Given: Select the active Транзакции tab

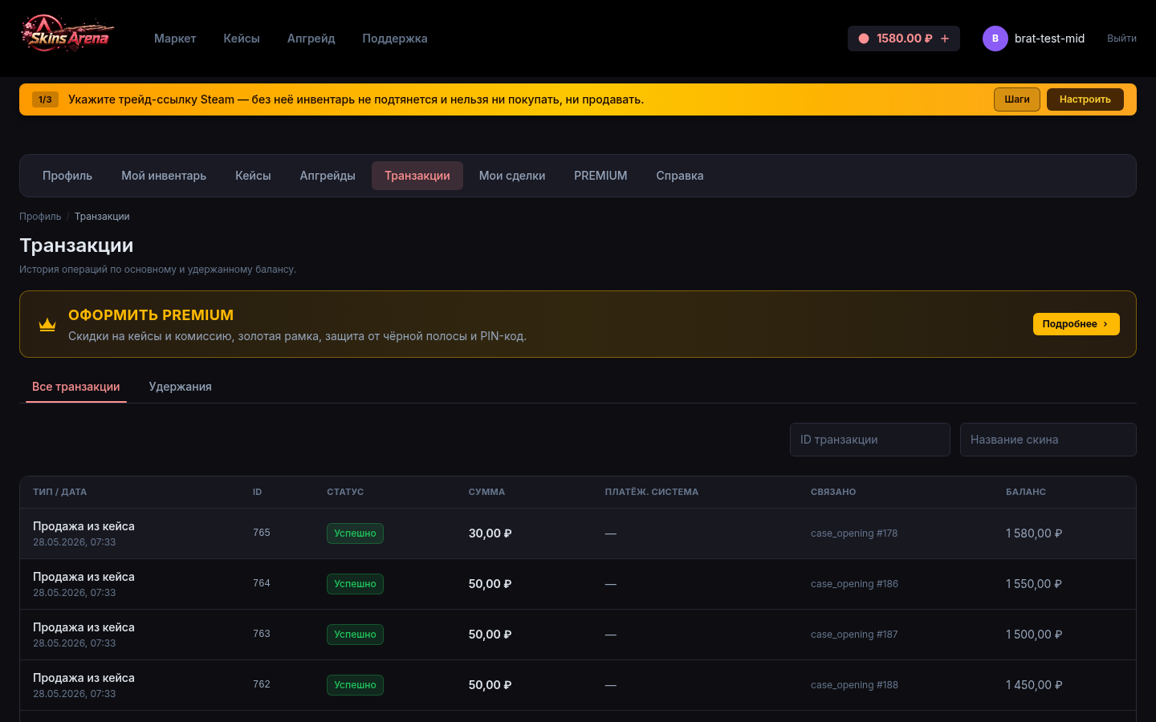Looking at the screenshot, I should [x=417, y=176].
